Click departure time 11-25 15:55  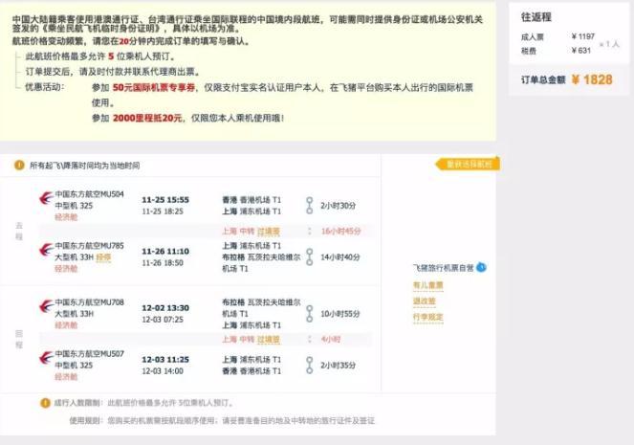point(165,200)
